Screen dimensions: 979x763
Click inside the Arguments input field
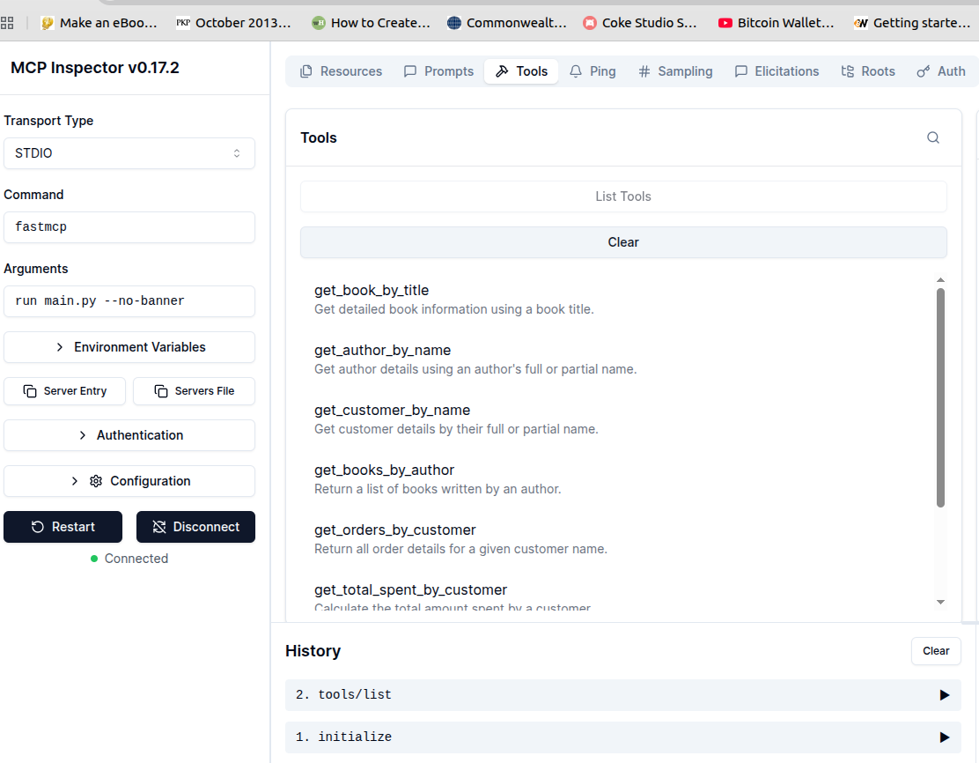coord(129,301)
